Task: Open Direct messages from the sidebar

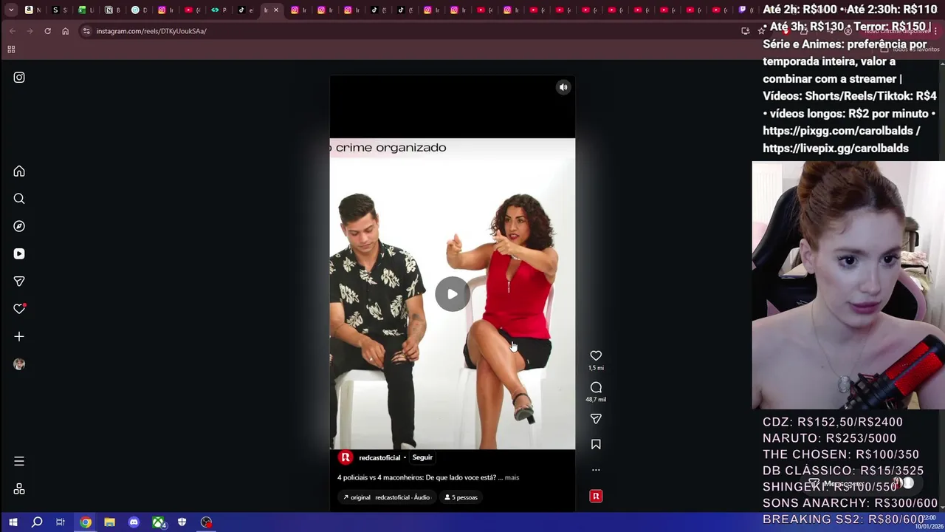Action: pyautogui.click(x=19, y=282)
